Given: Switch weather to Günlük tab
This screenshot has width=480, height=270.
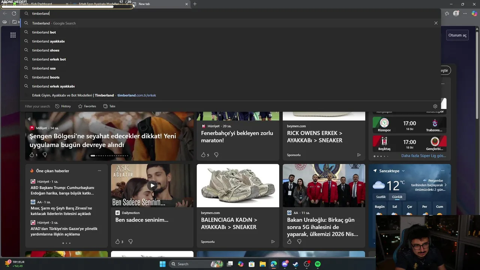Looking at the screenshot, I should 397,197.
